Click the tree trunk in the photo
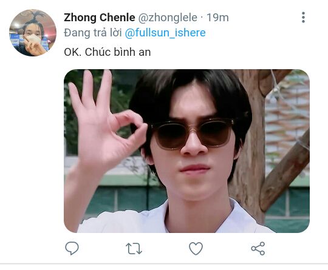Image resolution: width=328 pixels, height=270 pixels. (250, 146)
